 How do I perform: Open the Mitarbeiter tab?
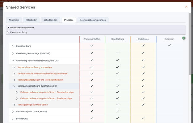click(x=31, y=20)
